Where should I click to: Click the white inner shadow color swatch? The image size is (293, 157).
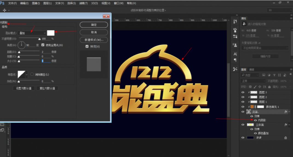click(x=51, y=33)
